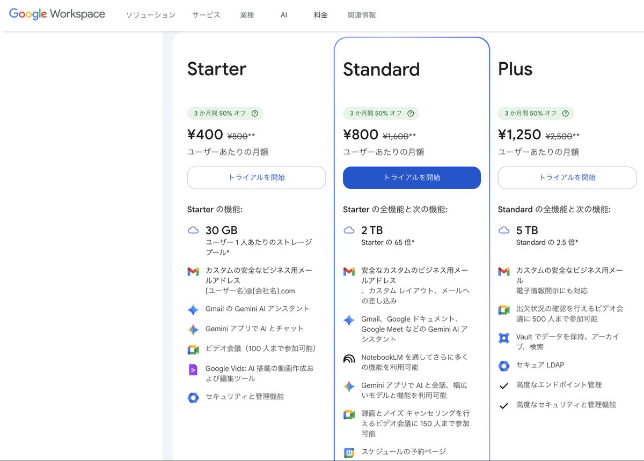Start the Standard plan trial with トライアルを開始
The height and width of the screenshot is (461, 644).
411,178
